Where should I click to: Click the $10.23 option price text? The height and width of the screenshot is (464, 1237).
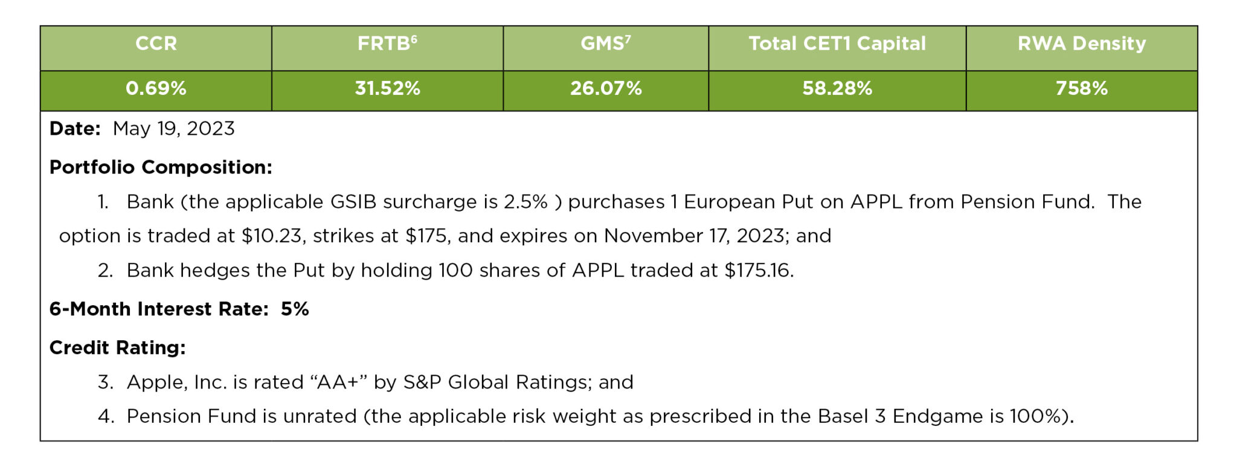point(271,236)
